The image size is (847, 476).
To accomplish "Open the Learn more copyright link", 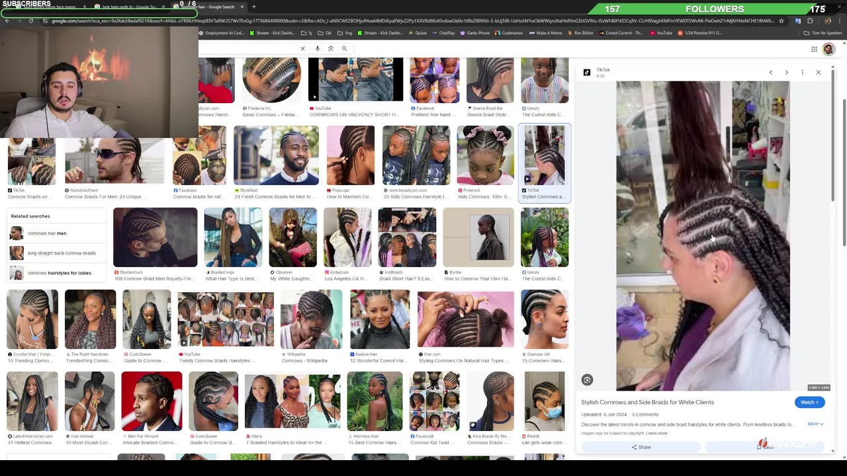I will (x=657, y=433).
